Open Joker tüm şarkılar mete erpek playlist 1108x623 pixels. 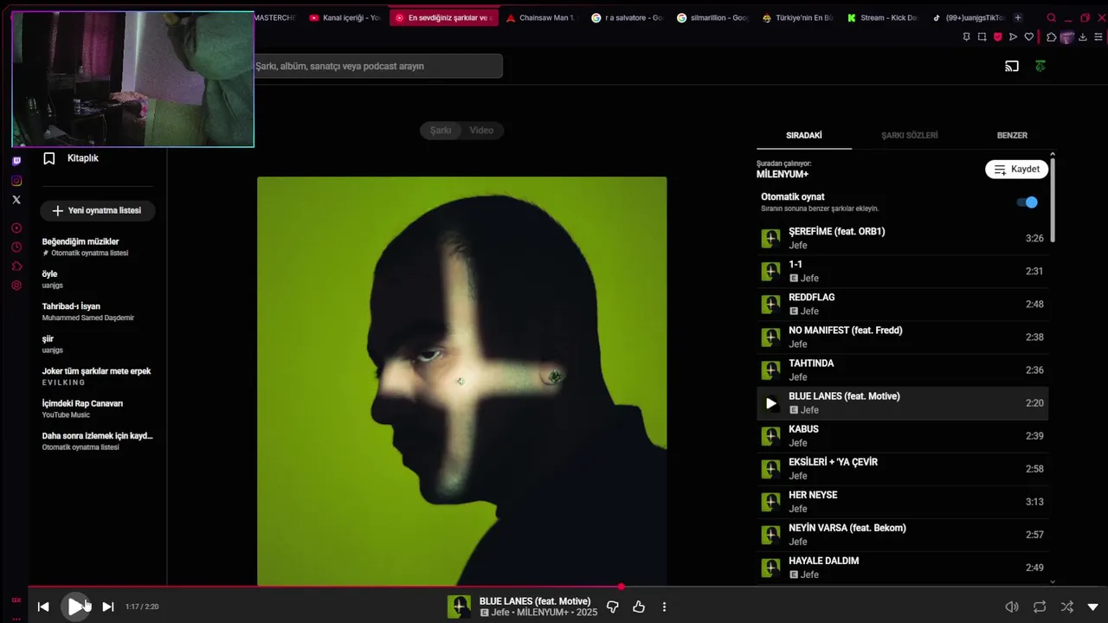(97, 376)
